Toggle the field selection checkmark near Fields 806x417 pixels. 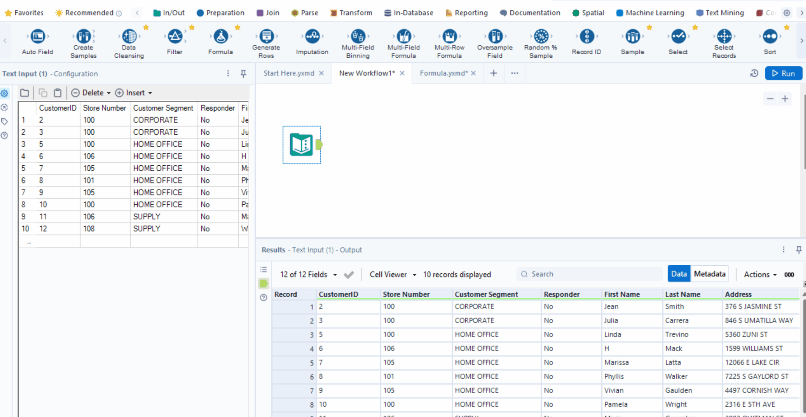coord(349,274)
